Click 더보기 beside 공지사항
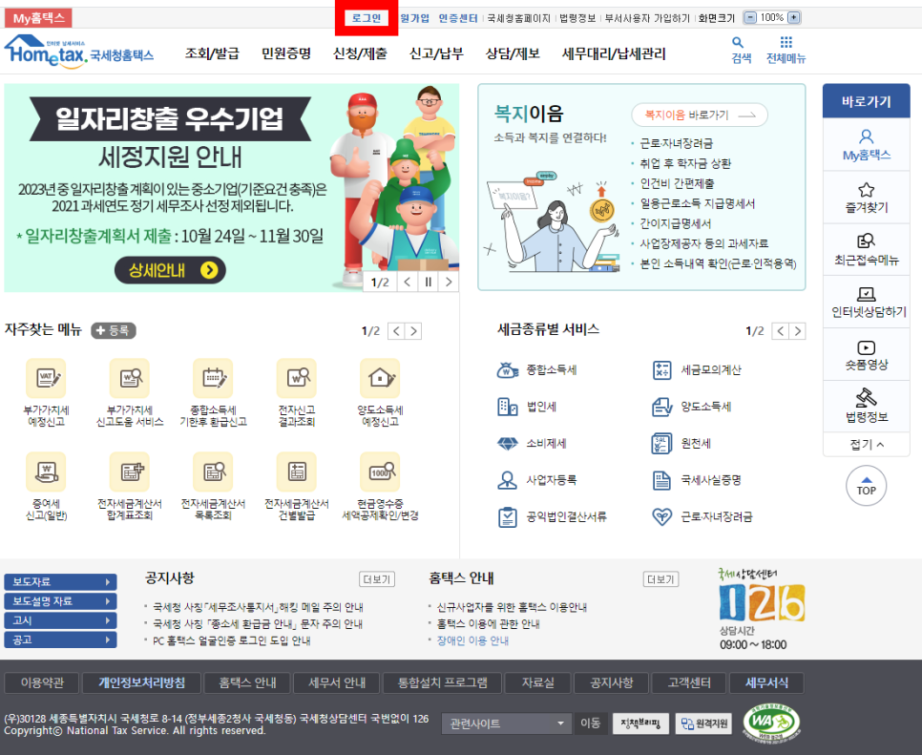This screenshot has height=755, width=922. pyautogui.click(x=377, y=579)
